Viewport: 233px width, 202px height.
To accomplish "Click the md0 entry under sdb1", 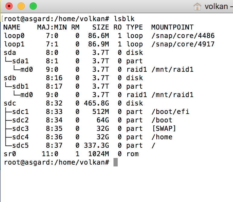I will tap(26, 95).
